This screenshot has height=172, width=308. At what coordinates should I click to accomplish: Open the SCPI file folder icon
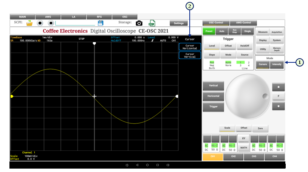pos(29,23)
